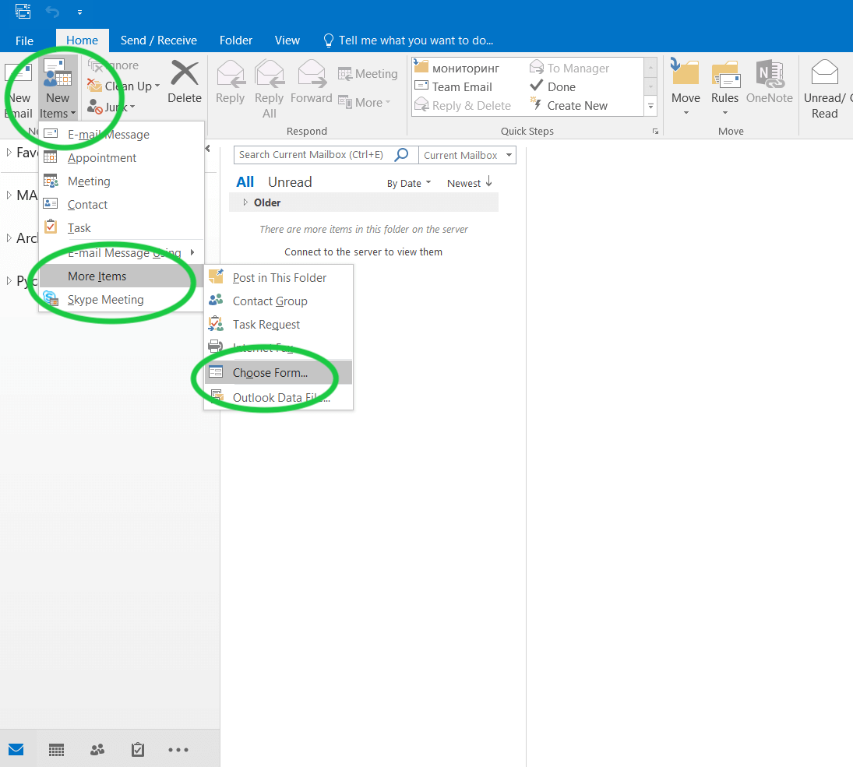
Task: Switch to People view icon
Action: click(x=97, y=750)
